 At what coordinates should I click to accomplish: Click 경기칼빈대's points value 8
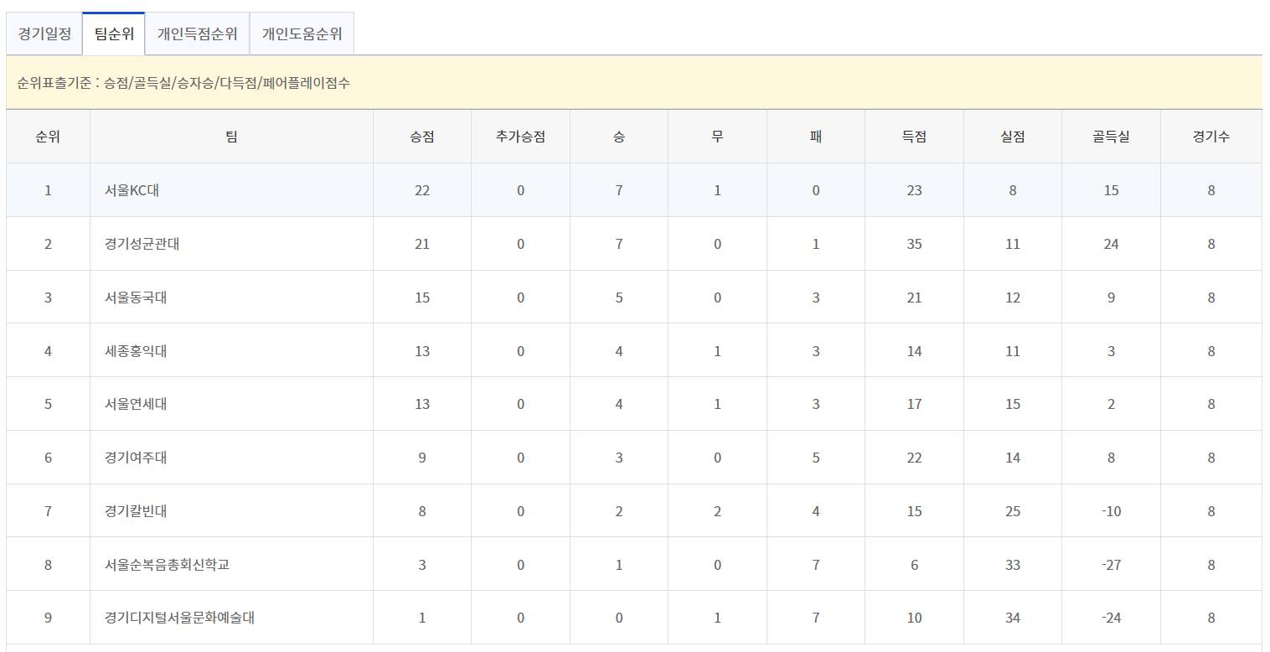pyautogui.click(x=422, y=511)
